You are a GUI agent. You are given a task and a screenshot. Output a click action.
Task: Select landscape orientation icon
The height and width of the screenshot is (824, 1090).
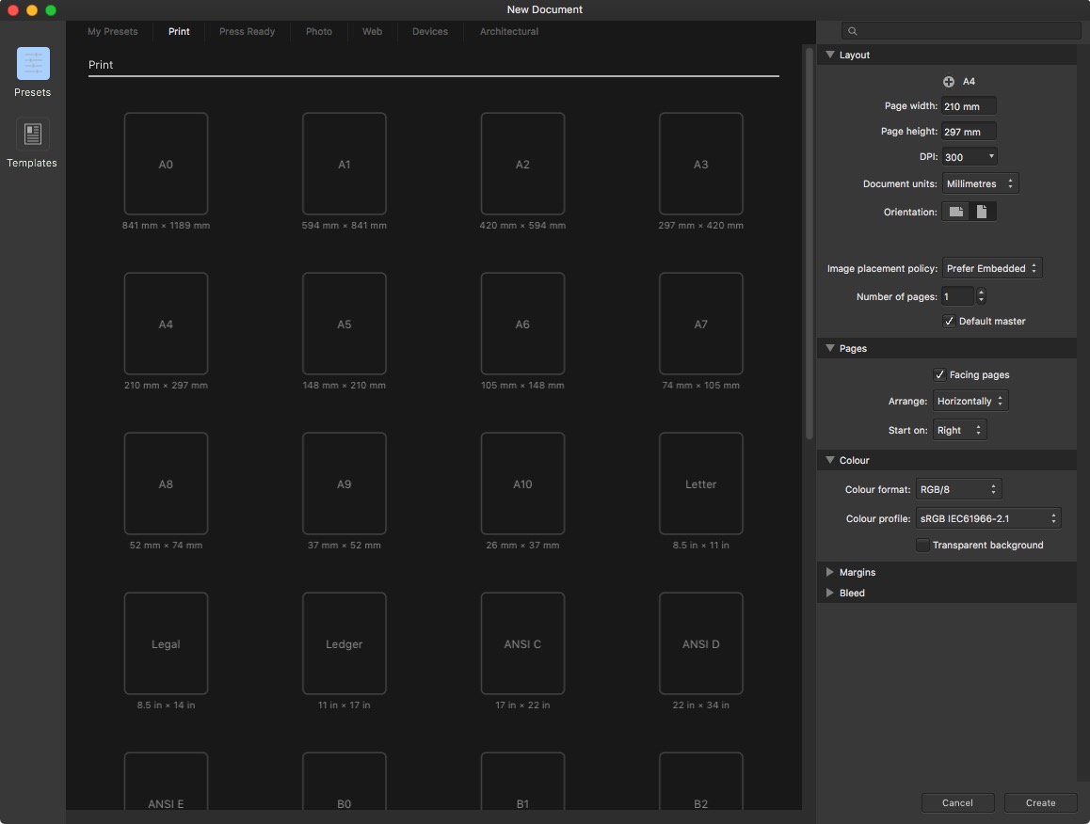tap(956, 212)
